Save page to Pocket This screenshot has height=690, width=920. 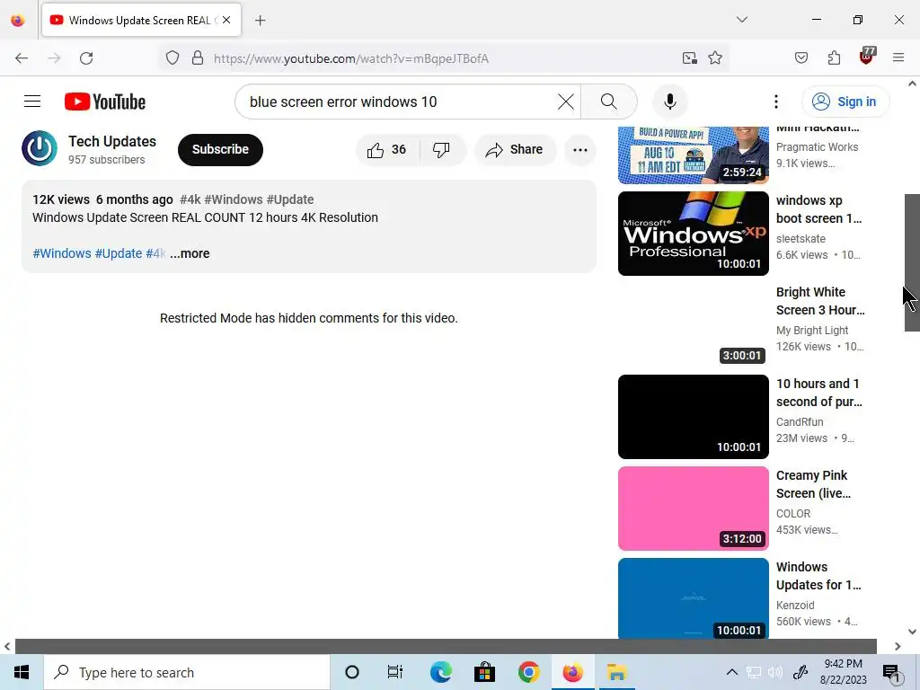tap(801, 57)
